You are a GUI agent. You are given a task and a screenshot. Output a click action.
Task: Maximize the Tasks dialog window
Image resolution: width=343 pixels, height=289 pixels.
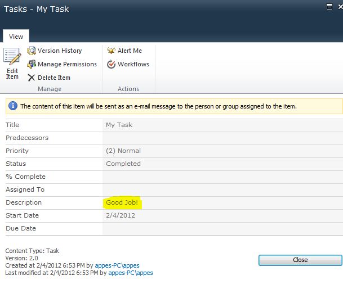[x=329, y=7]
